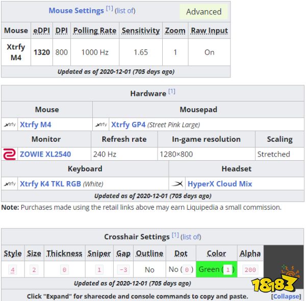Click the Zoom column header
The image size is (306, 301).
(175, 31)
